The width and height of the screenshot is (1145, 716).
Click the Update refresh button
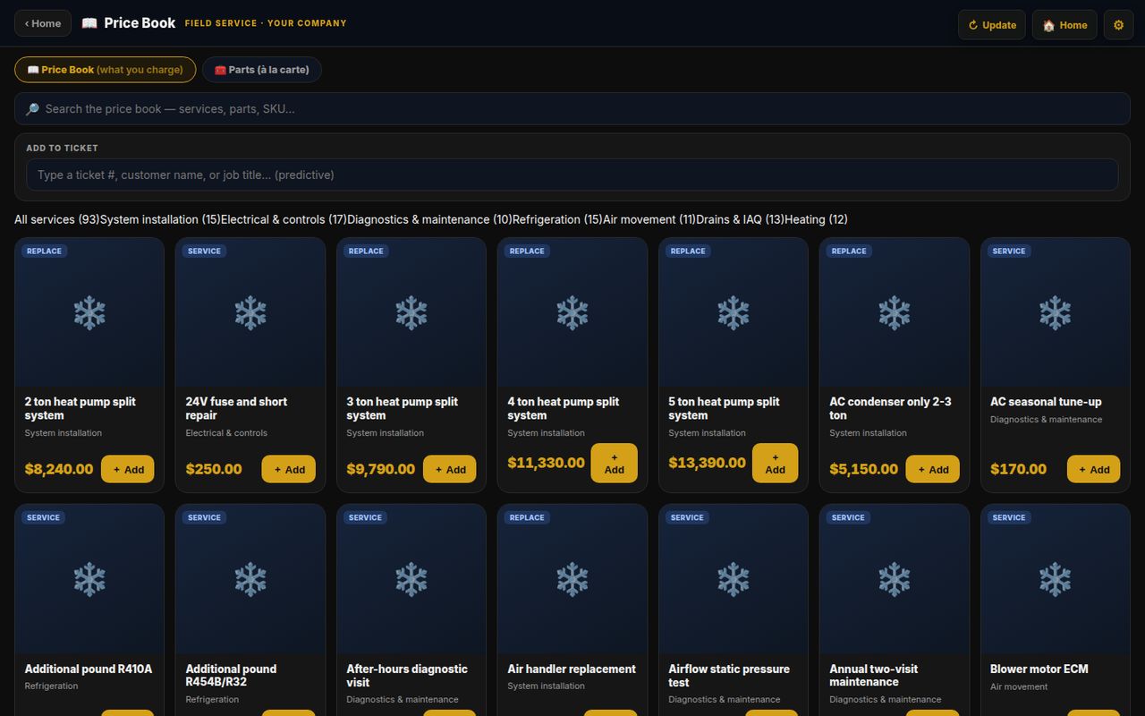pyautogui.click(x=992, y=25)
